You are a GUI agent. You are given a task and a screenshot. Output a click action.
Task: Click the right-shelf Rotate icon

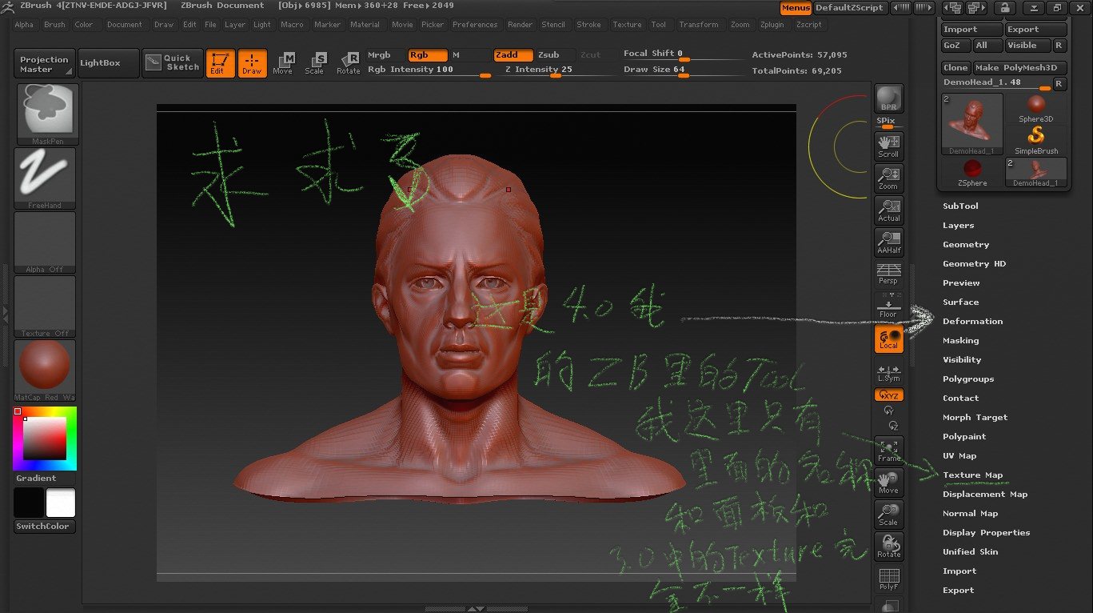pos(888,547)
